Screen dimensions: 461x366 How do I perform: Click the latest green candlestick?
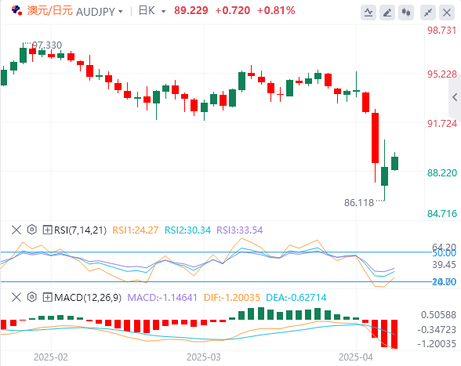pos(395,163)
